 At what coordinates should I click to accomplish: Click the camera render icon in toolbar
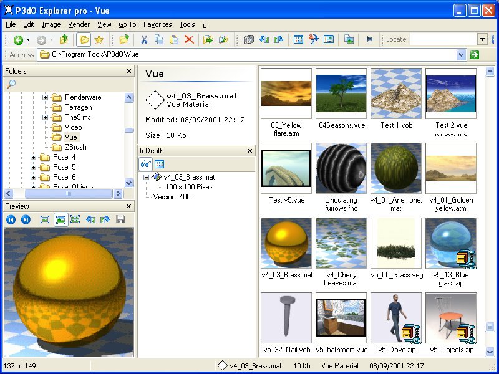click(249, 39)
